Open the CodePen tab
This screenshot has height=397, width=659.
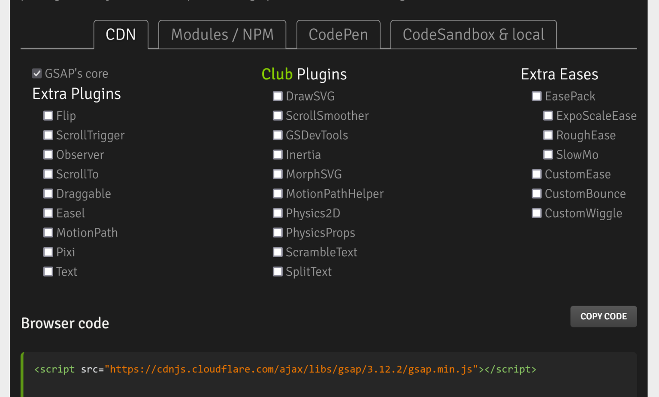338,35
